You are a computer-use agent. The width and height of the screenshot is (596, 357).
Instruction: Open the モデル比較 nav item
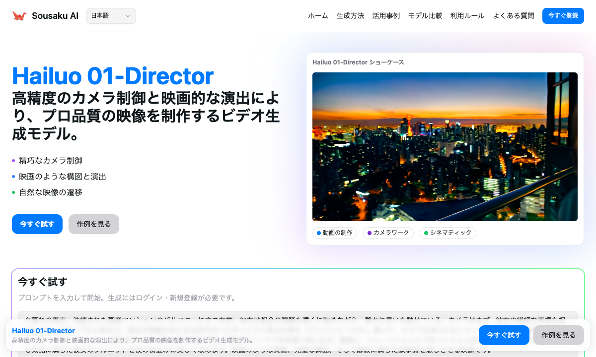click(425, 16)
